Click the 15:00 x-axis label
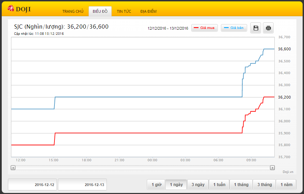The width and height of the screenshot is (304, 194). [53, 160]
